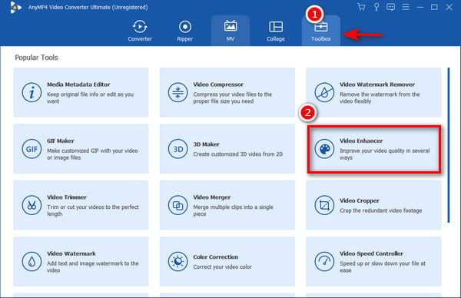461x298 pixels.
Task: Select the Video Merger icon
Action: point(177,205)
